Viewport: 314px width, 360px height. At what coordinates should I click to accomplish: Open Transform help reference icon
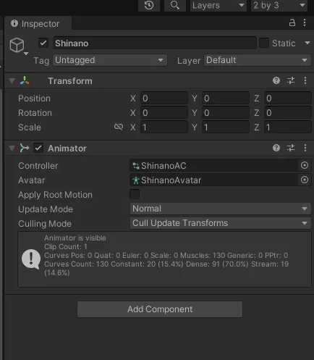276,80
